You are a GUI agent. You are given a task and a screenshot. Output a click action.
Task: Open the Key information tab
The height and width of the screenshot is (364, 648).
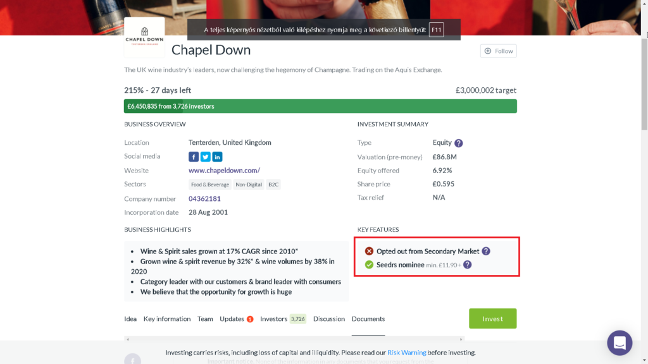pos(167,319)
